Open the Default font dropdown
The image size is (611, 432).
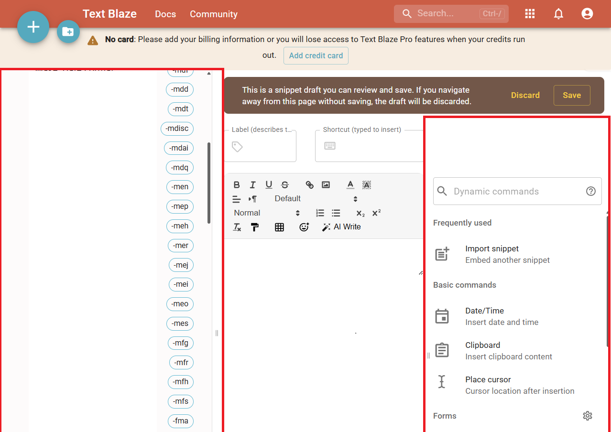[x=316, y=199]
